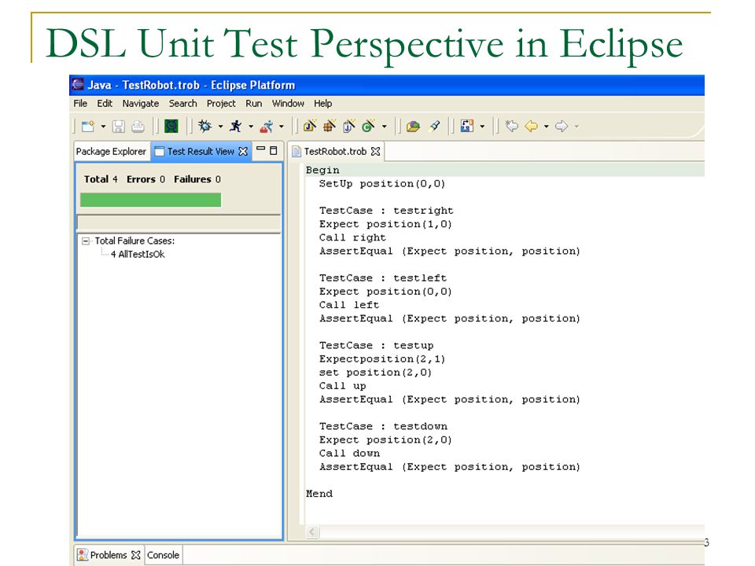Click the Begin line in editor
The width and height of the screenshot is (755, 566).
click(x=505, y=170)
